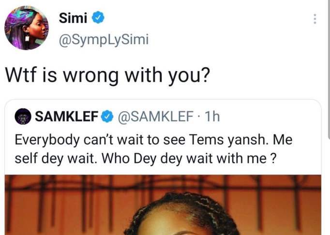Image resolution: width=330 pixels, height=235 pixels.
Task: Open the orange photo in the quoted tweet
Action: (x=163, y=205)
